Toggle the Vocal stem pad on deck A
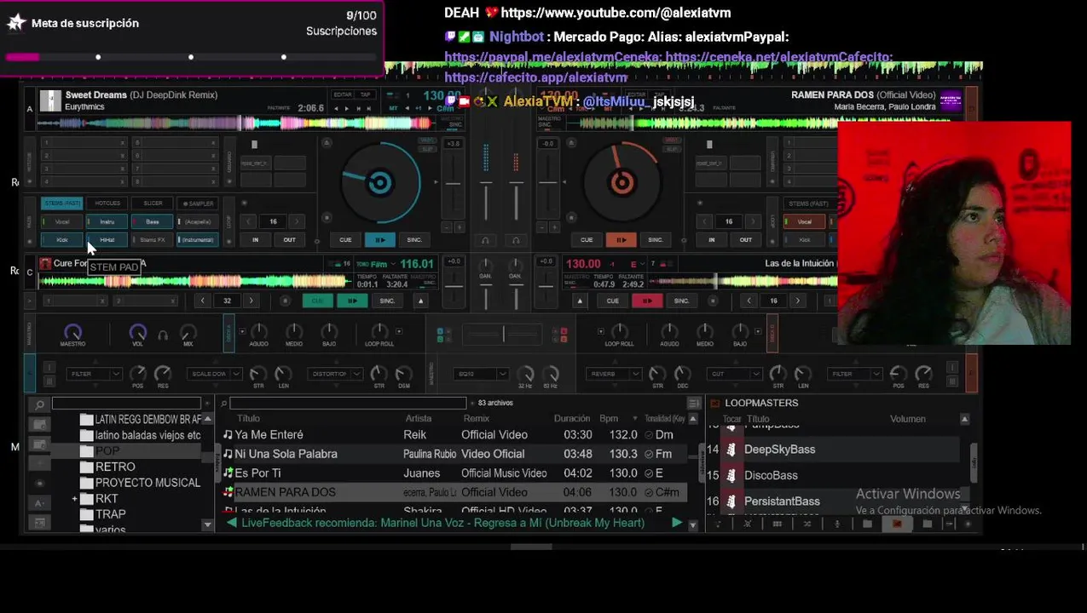The image size is (1087, 613). tap(62, 222)
